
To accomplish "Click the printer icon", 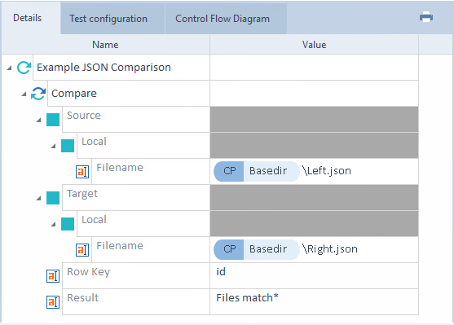I will tap(426, 17).
